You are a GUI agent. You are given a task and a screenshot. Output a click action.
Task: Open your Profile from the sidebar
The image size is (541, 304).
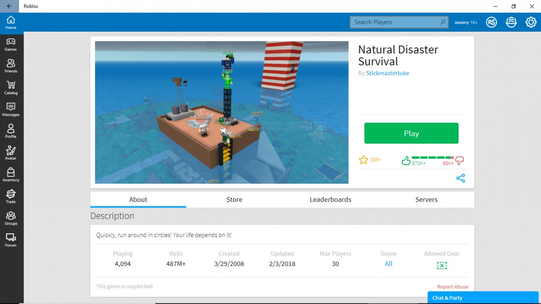pos(11,131)
